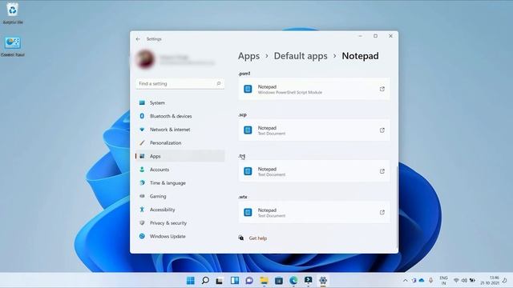513x288 pixels.
Task: Click the back arrow in Settings
Action: [138, 39]
